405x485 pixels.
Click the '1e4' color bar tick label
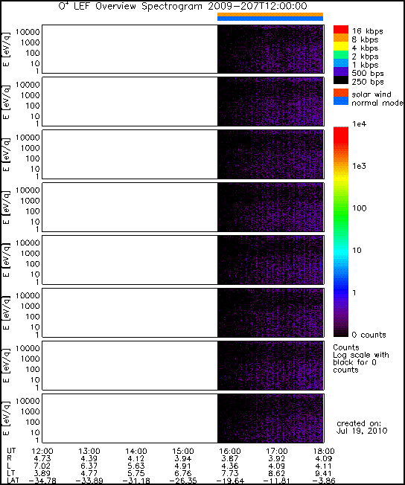359,124
